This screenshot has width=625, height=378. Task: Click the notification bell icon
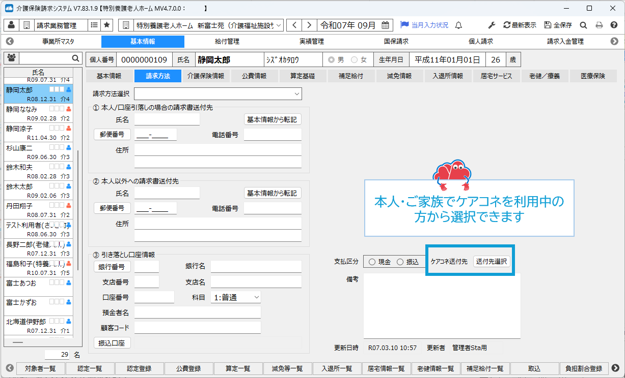pos(458,25)
